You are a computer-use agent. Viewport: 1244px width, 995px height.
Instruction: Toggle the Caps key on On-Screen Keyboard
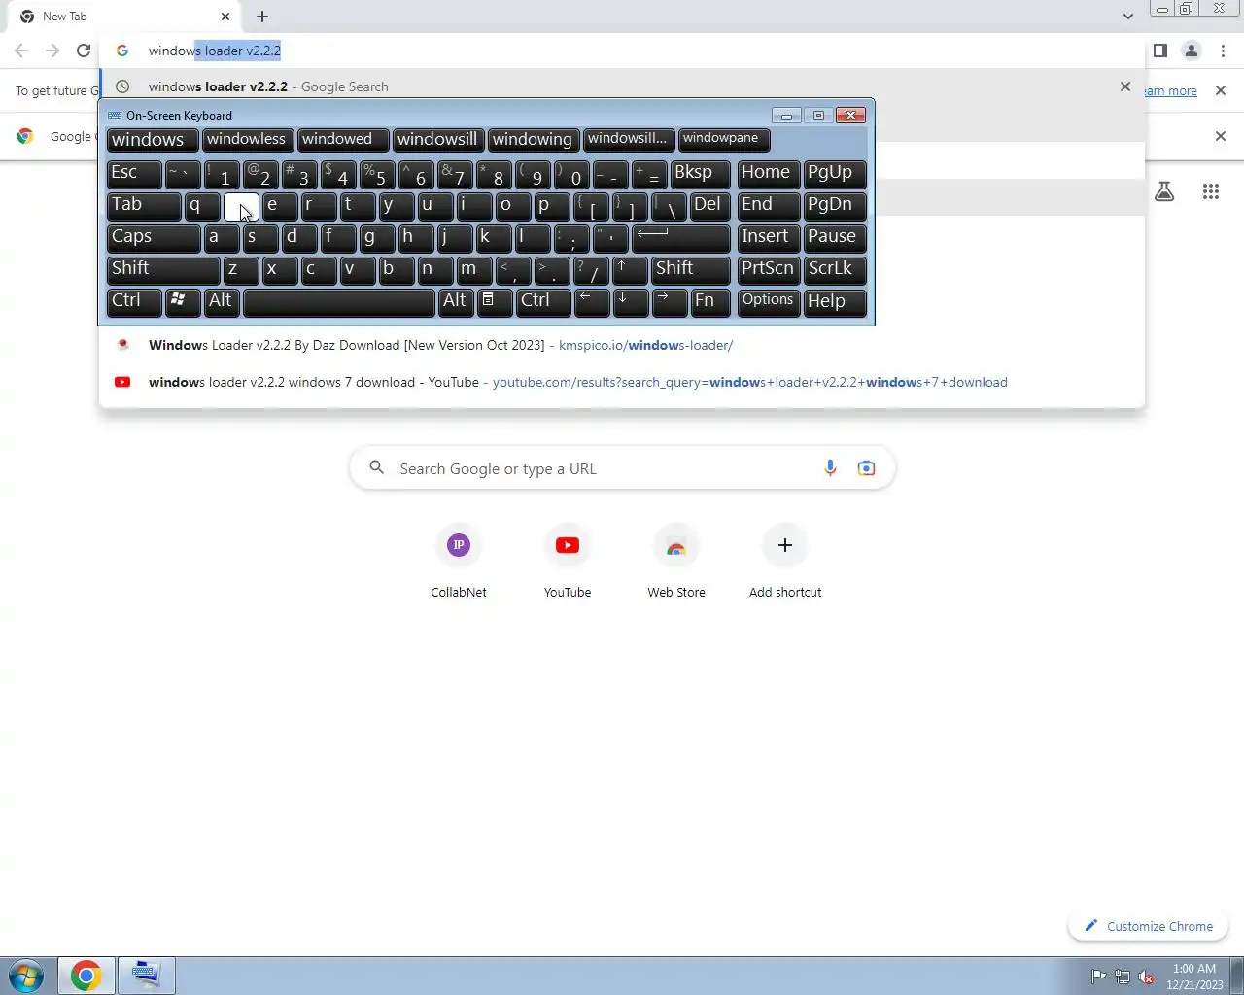[x=154, y=238]
